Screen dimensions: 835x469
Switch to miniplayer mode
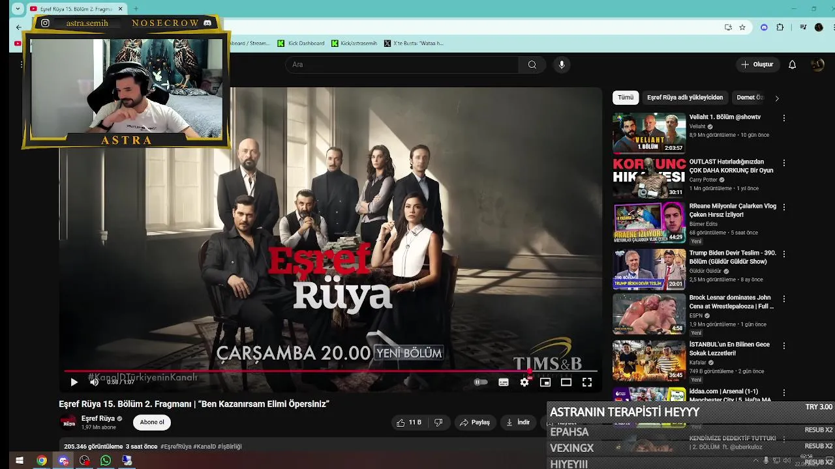click(x=545, y=382)
